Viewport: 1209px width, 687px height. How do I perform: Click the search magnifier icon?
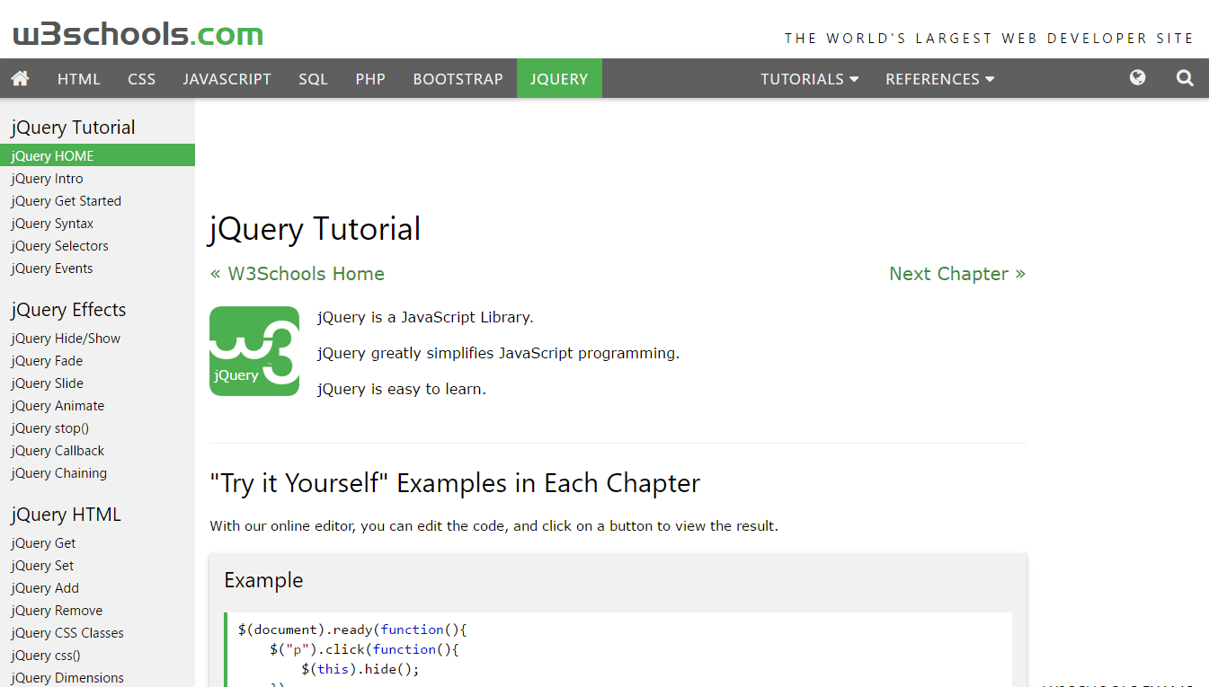tap(1185, 78)
